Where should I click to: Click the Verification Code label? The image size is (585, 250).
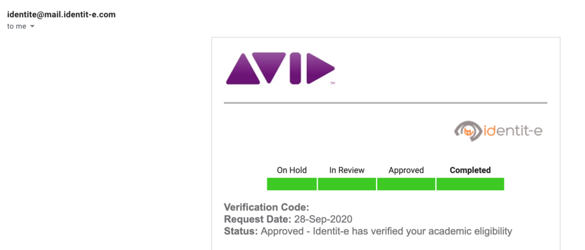pos(266,207)
